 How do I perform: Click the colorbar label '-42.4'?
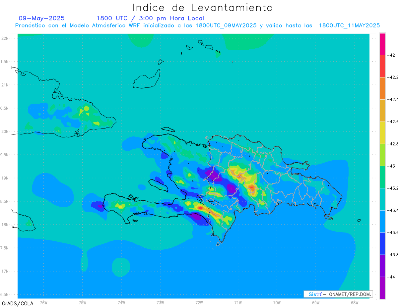click(x=393, y=99)
